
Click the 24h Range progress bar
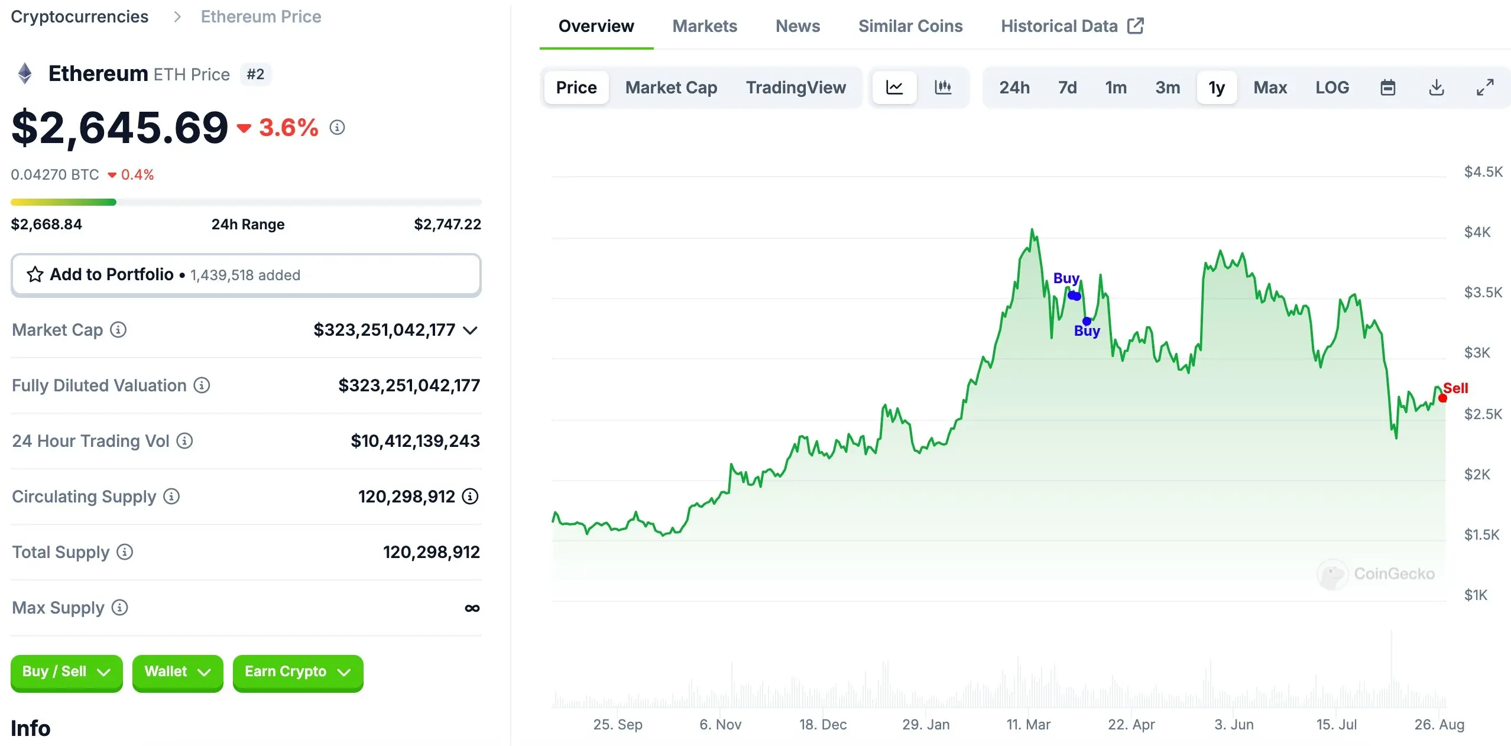coord(246,202)
